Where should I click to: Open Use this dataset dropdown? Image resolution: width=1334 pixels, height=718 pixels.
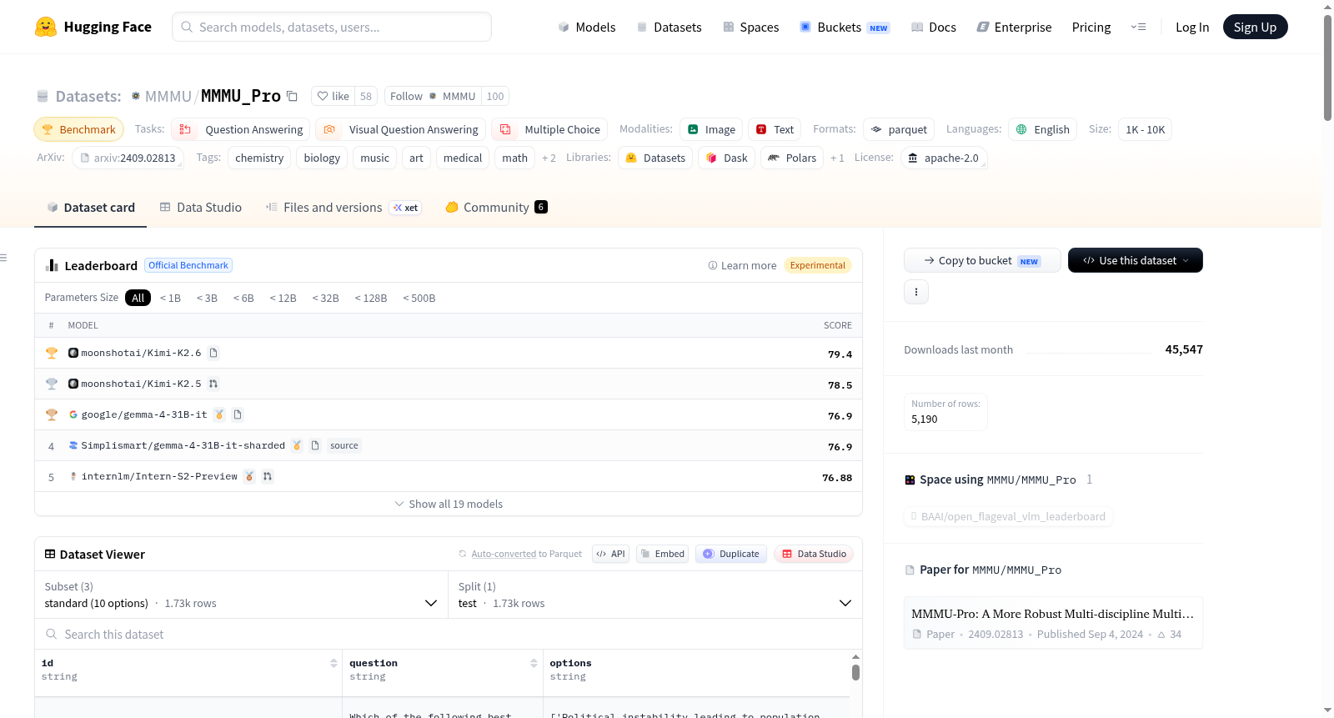pos(1136,260)
